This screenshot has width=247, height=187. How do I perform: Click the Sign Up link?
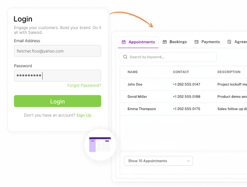(x=84, y=115)
